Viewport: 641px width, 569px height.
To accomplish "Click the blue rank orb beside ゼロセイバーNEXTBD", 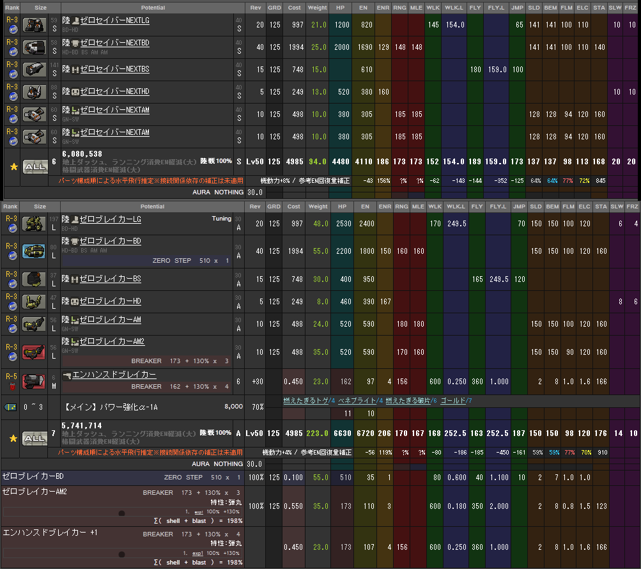I will pos(13,52).
